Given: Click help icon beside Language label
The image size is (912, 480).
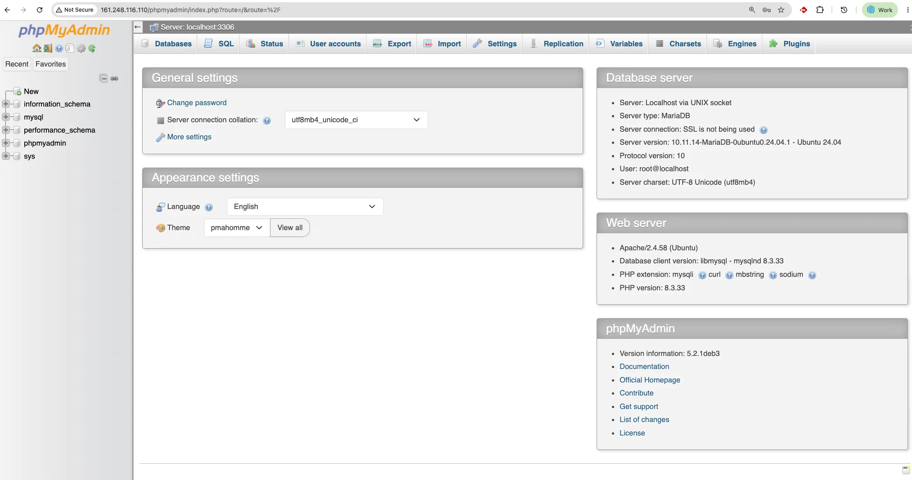Looking at the screenshot, I should click(x=209, y=207).
